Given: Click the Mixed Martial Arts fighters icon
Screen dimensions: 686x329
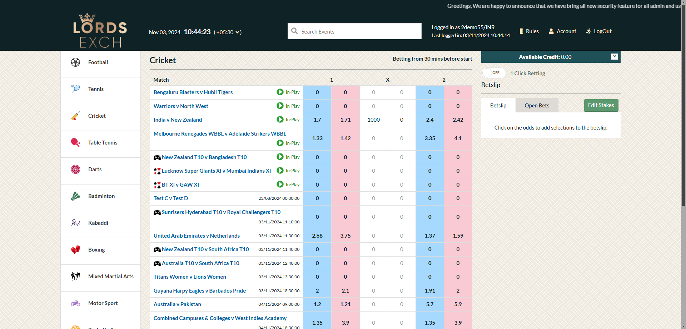Looking at the screenshot, I should point(75,276).
